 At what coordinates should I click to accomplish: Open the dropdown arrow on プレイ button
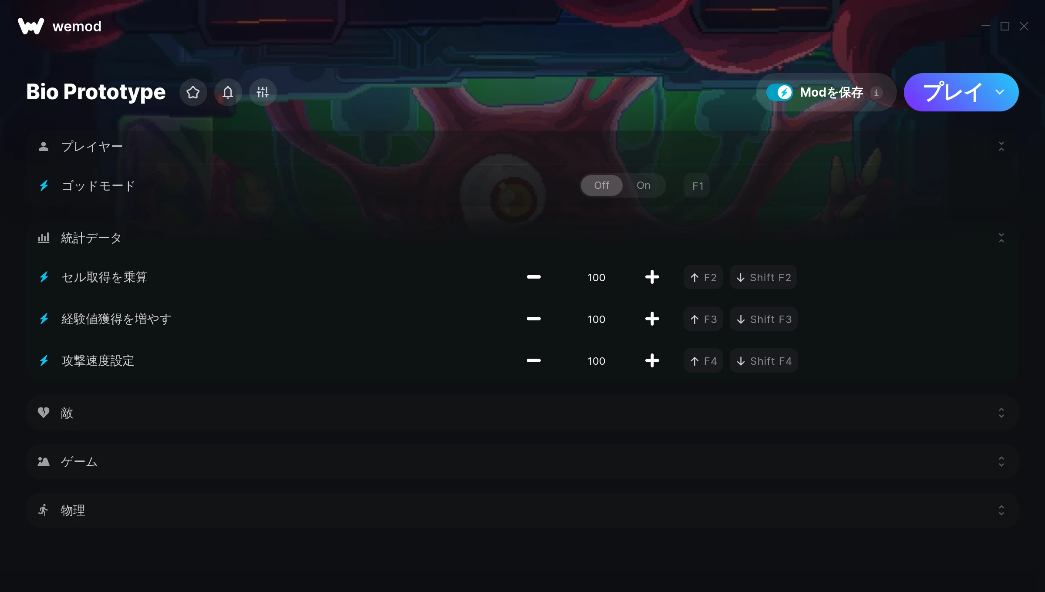pos(1000,92)
